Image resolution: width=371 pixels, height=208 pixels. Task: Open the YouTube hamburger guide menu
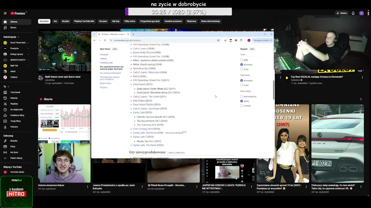[5, 13]
